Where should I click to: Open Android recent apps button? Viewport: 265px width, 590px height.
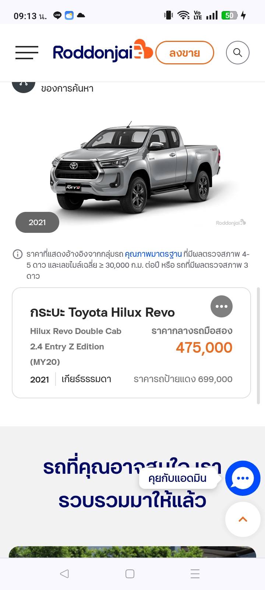[195, 573]
